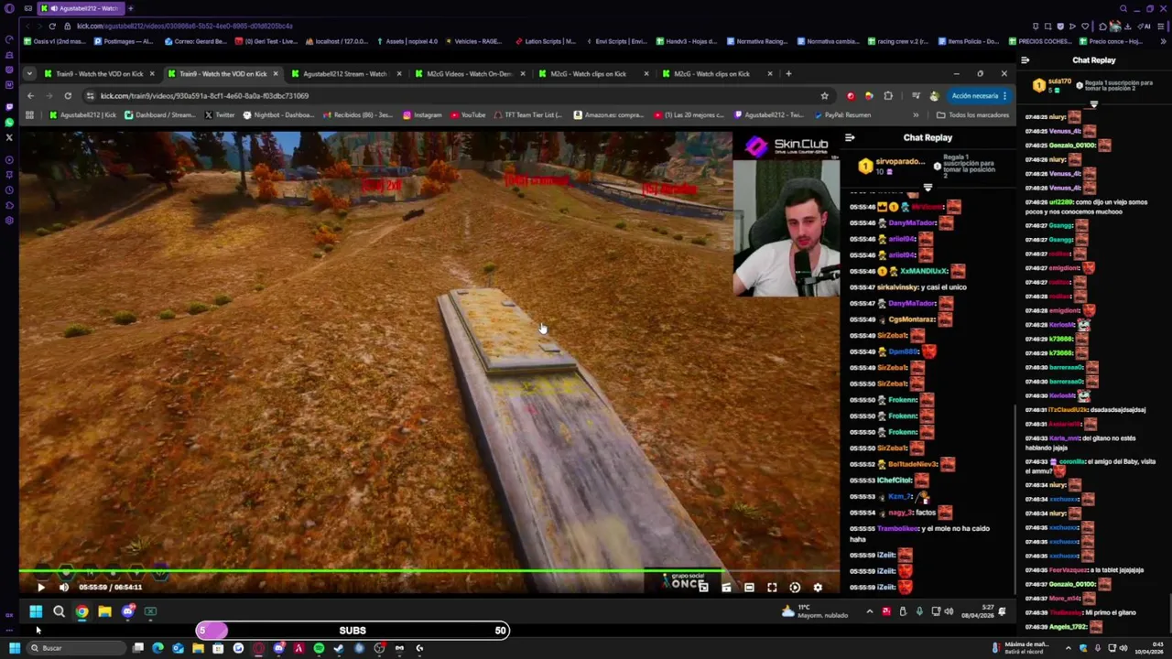Seek on the green video progress bar

pyautogui.click(x=429, y=571)
